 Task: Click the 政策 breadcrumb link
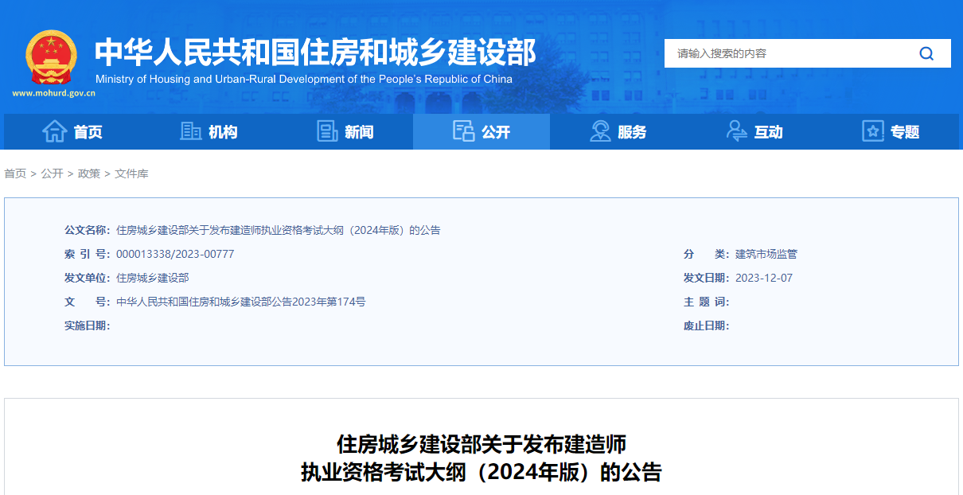[89, 173]
